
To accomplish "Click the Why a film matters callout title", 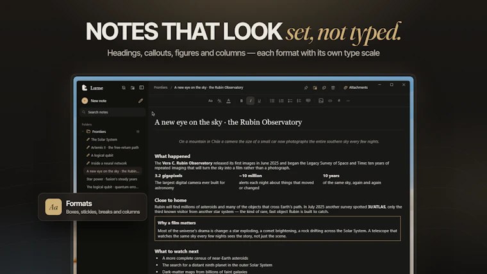I will (177, 223).
